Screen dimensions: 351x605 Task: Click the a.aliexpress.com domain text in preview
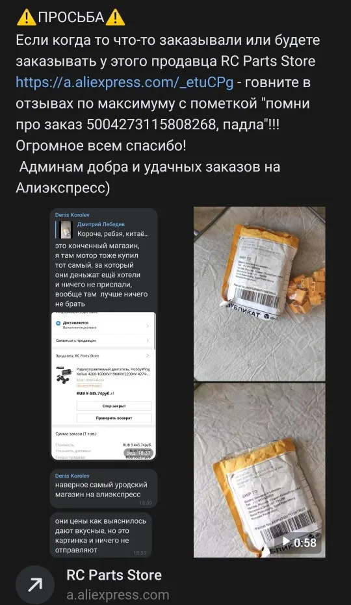pos(118,595)
